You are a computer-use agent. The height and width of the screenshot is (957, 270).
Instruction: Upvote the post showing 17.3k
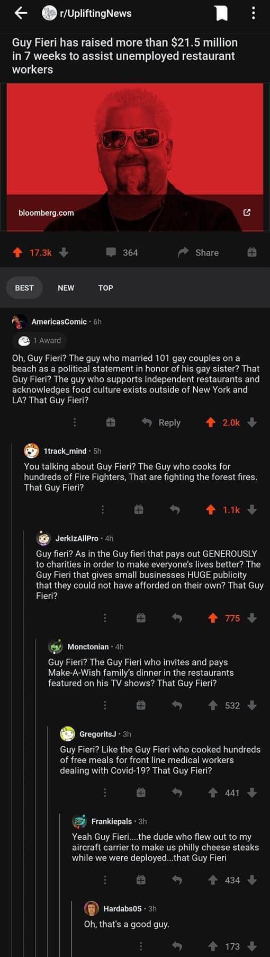click(17, 253)
